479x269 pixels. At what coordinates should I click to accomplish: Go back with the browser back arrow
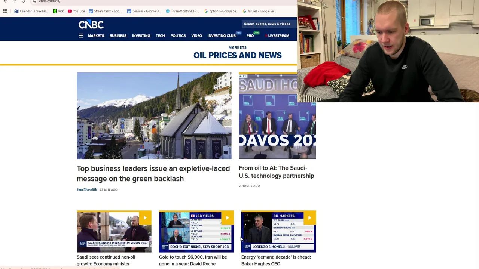pos(5,1)
